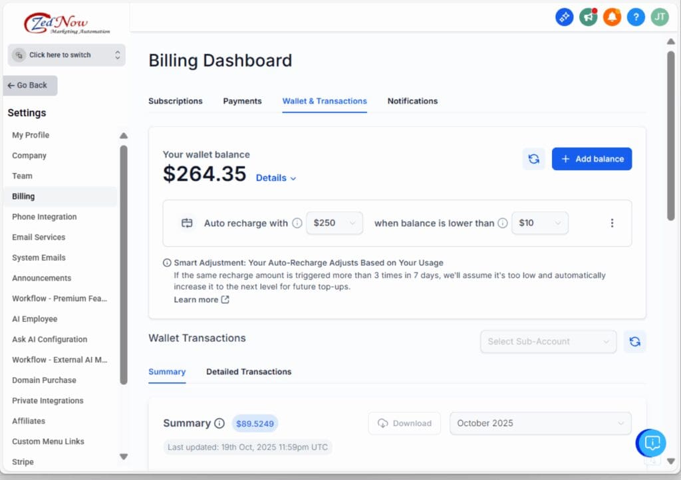
Task: Open the help question mark icon
Action: tap(636, 17)
